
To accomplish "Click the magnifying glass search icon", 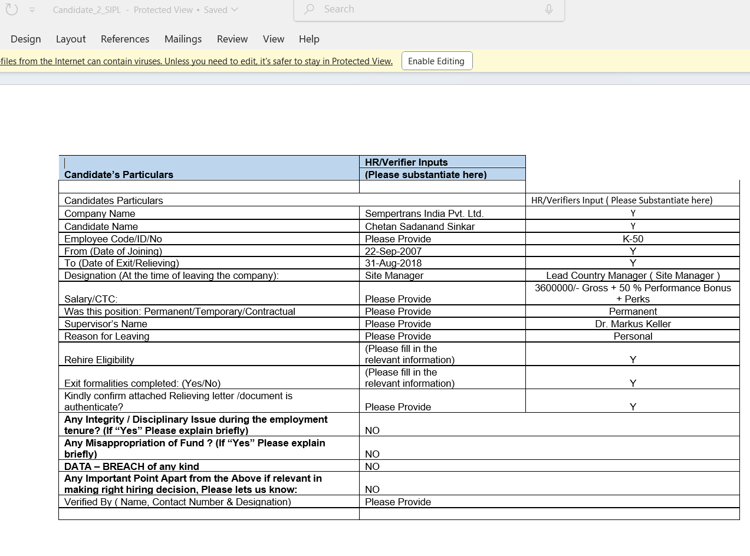I will pyautogui.click(x=309, y=9).
